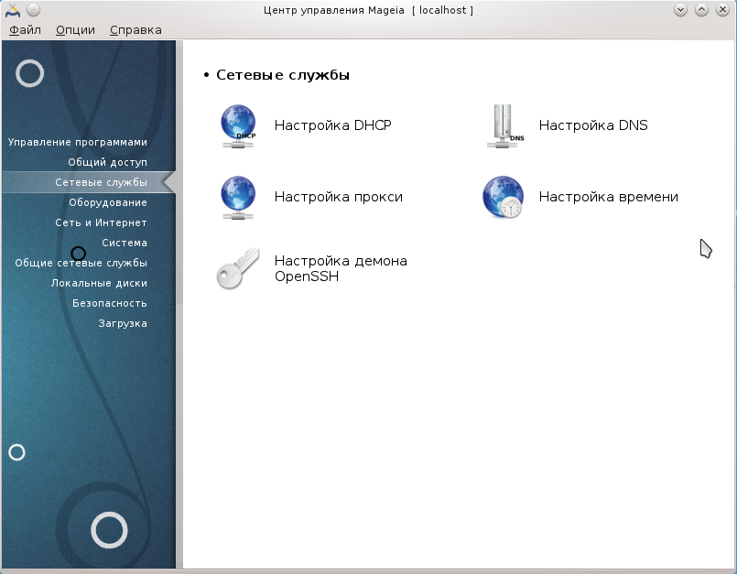
Task: Launch Настройка демона OpenSSH text link
Action: point(340,268)
